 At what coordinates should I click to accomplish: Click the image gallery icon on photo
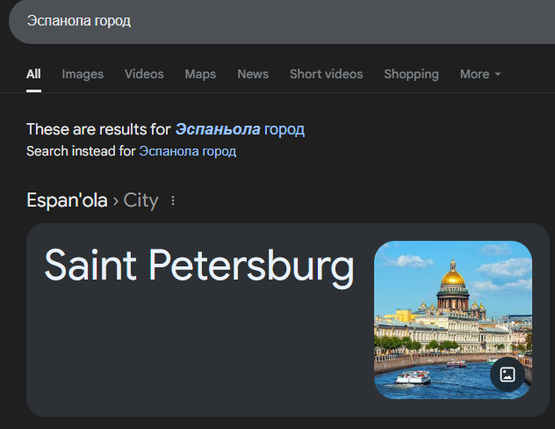tap(508, 374)
